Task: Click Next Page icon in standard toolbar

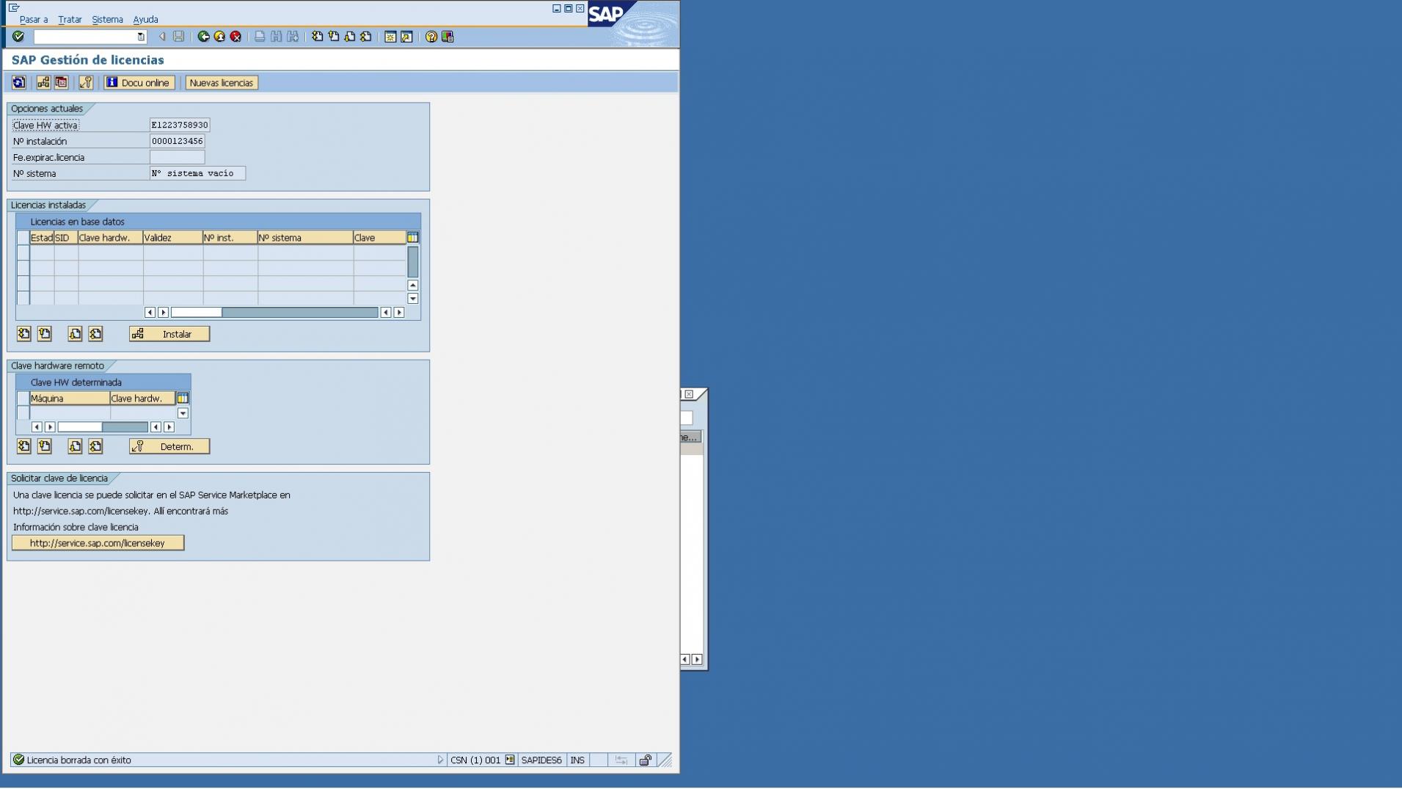Action: pyautogui.click(x=350, y=37)
